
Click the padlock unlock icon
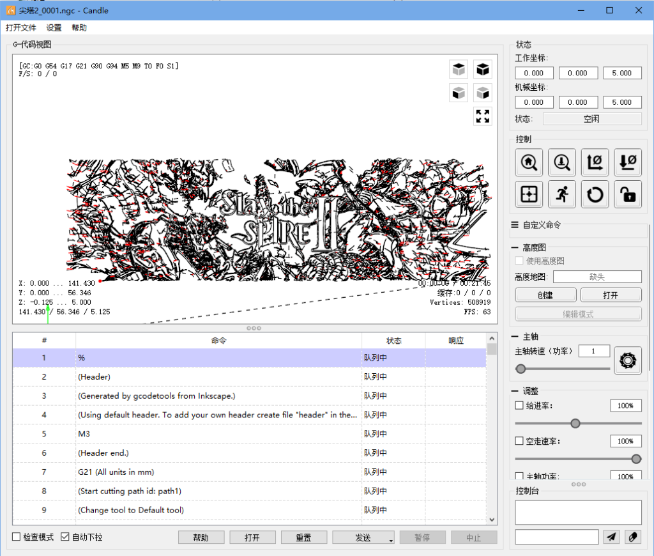pos(628,194)
